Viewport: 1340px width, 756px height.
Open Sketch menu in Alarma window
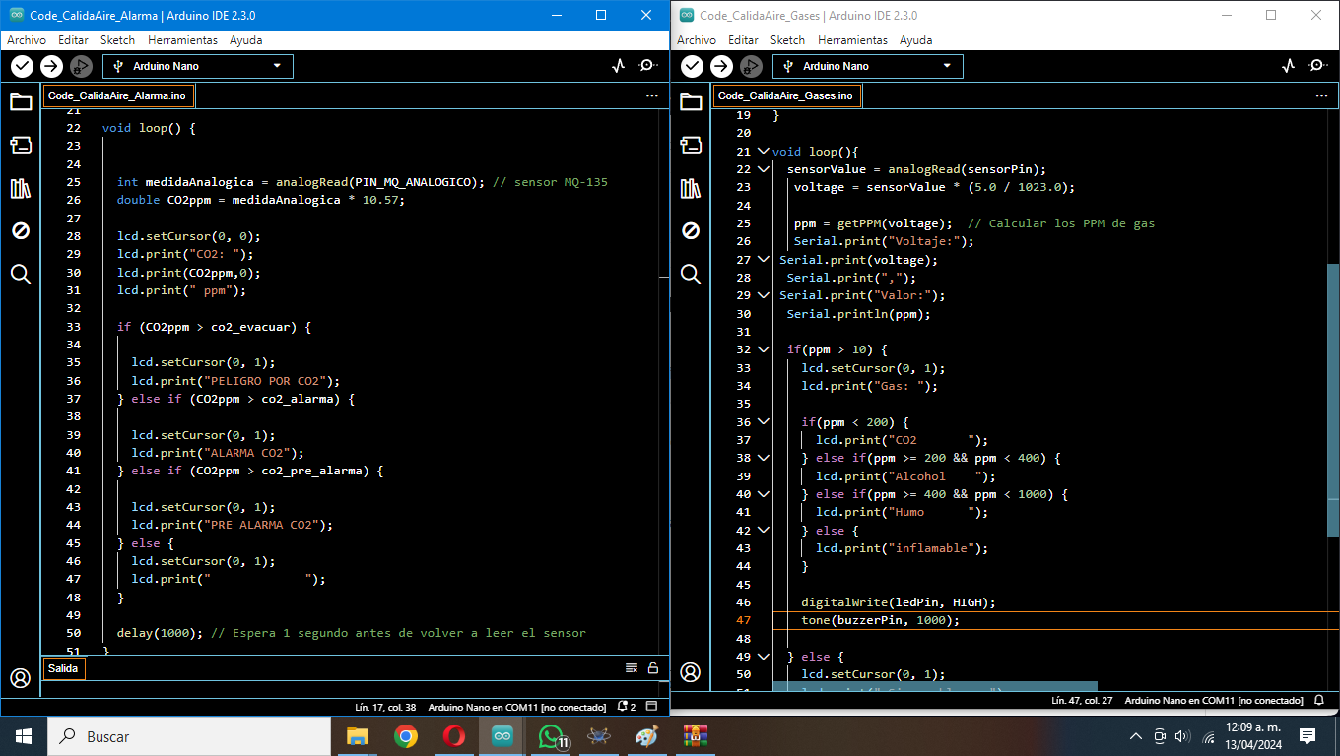pos(117,40)
